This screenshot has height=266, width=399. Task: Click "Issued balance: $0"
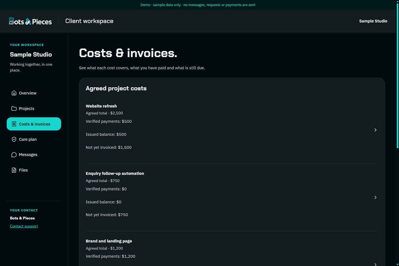[x=103, y=202]
